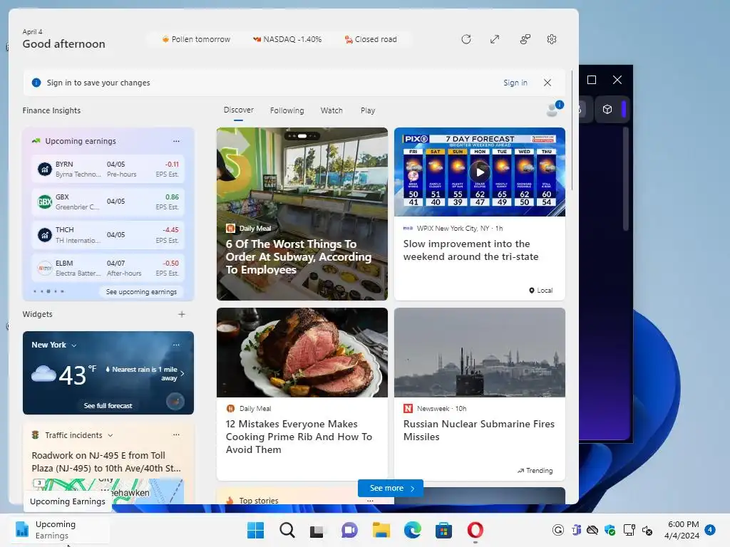Refresh the widgets feed
Image resolution: width=730 pixels, height=547 pixels.
coord(466,40)
